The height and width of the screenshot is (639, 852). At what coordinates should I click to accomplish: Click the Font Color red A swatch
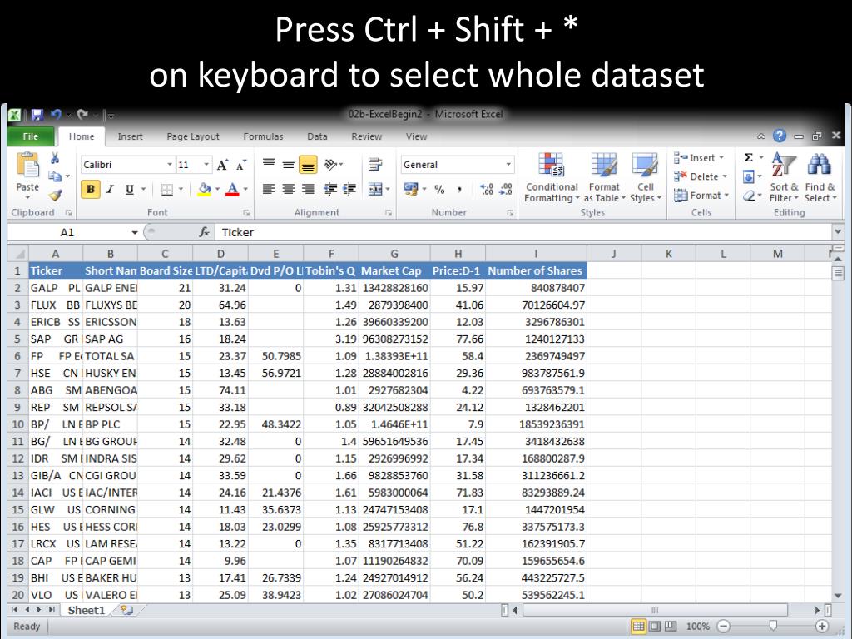pyautogui.click(x=233, y=189)
